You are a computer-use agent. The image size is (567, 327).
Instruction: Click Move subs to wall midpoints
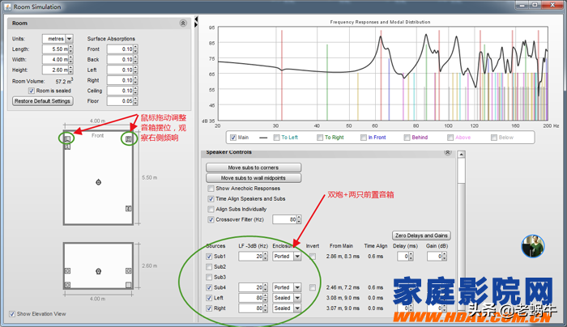(253, 177)
